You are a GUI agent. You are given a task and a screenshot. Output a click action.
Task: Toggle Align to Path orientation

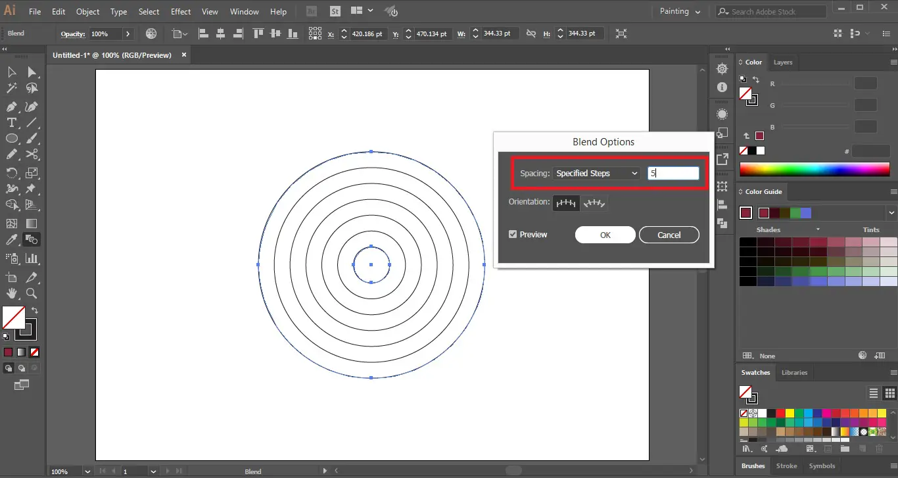(594, 203)
